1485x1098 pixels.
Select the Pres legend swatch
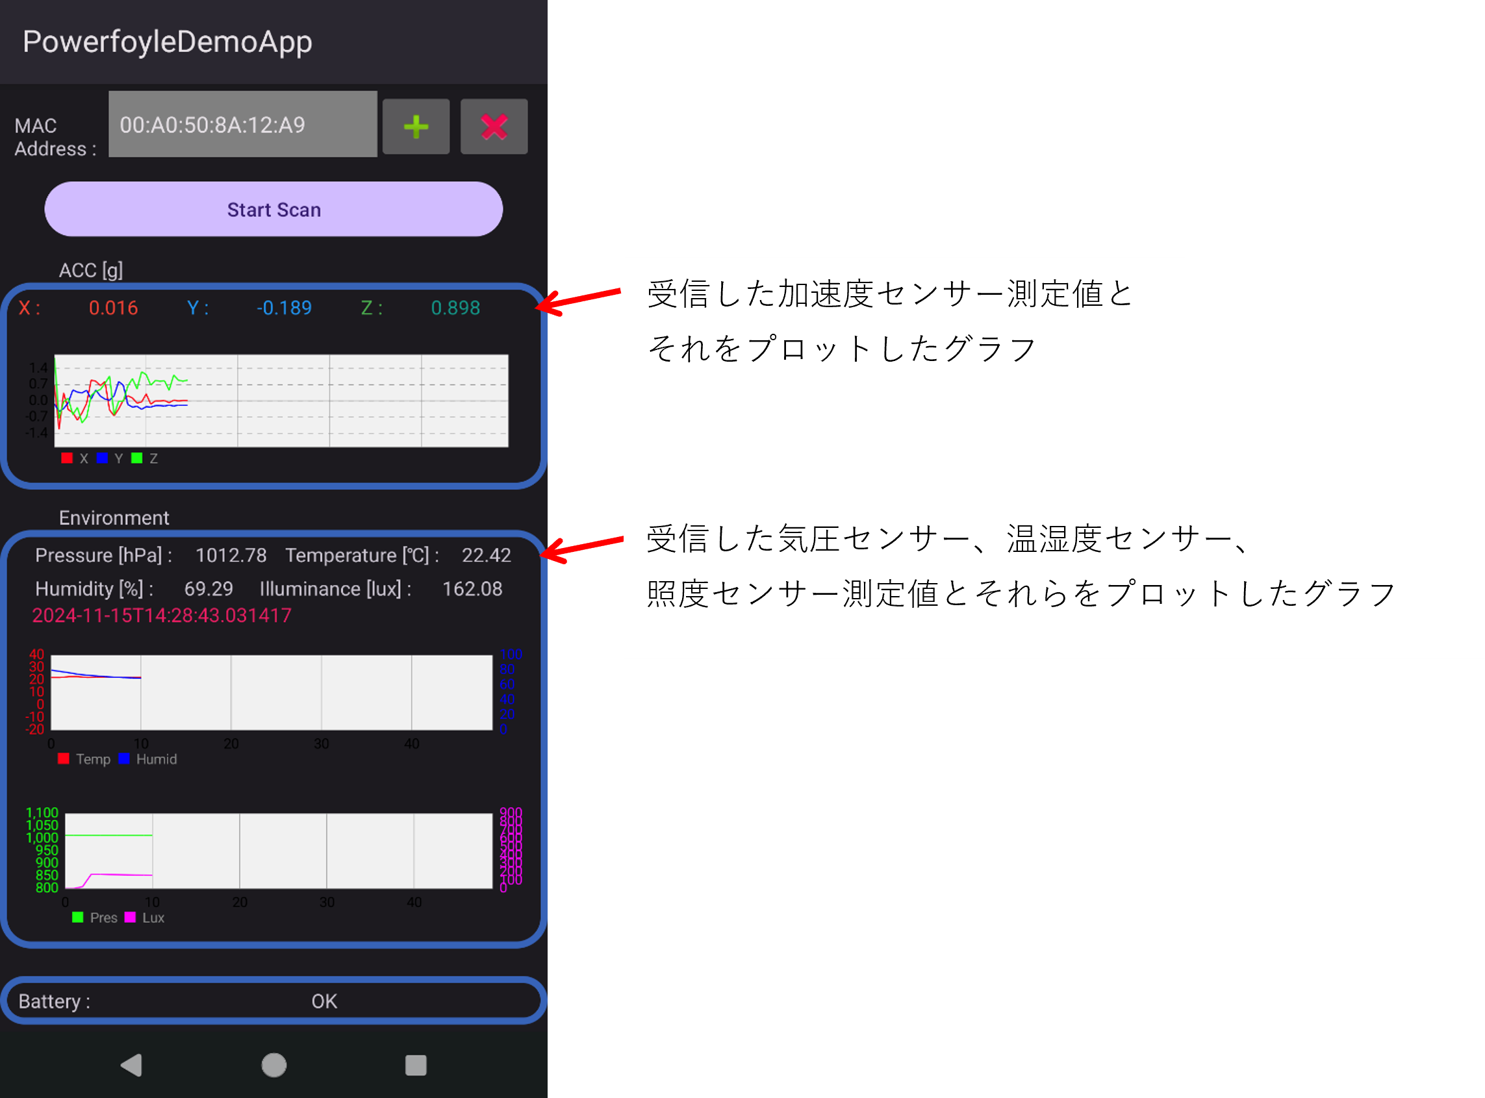coord(77,917)
